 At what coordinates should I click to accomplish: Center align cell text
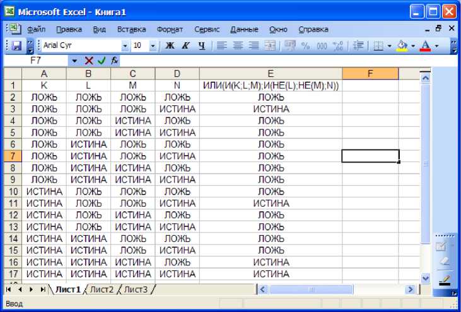click(238, 45)
